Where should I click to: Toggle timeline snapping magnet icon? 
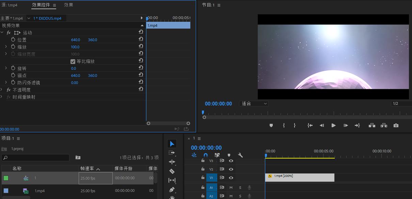(205, 155)
